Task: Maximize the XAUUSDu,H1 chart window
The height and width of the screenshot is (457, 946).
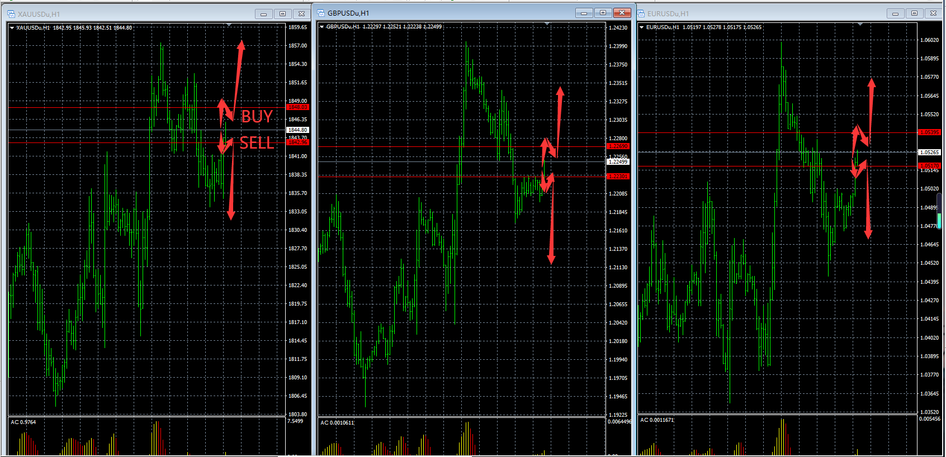Action: pyautogui.click(x=282, y=14)
